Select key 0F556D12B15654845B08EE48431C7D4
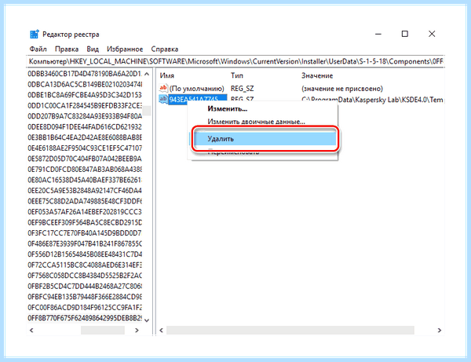Screen dimensions: 471x362 85,254
